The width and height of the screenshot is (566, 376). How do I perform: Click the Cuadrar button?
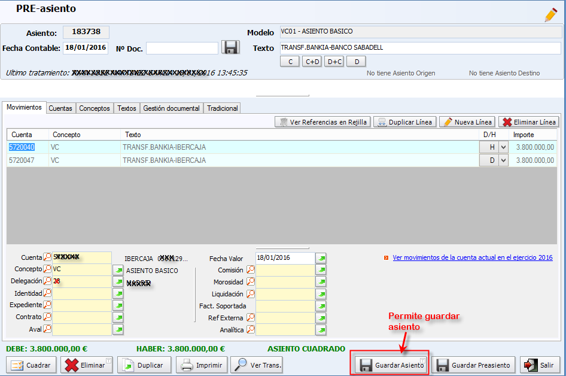point(31,365)
